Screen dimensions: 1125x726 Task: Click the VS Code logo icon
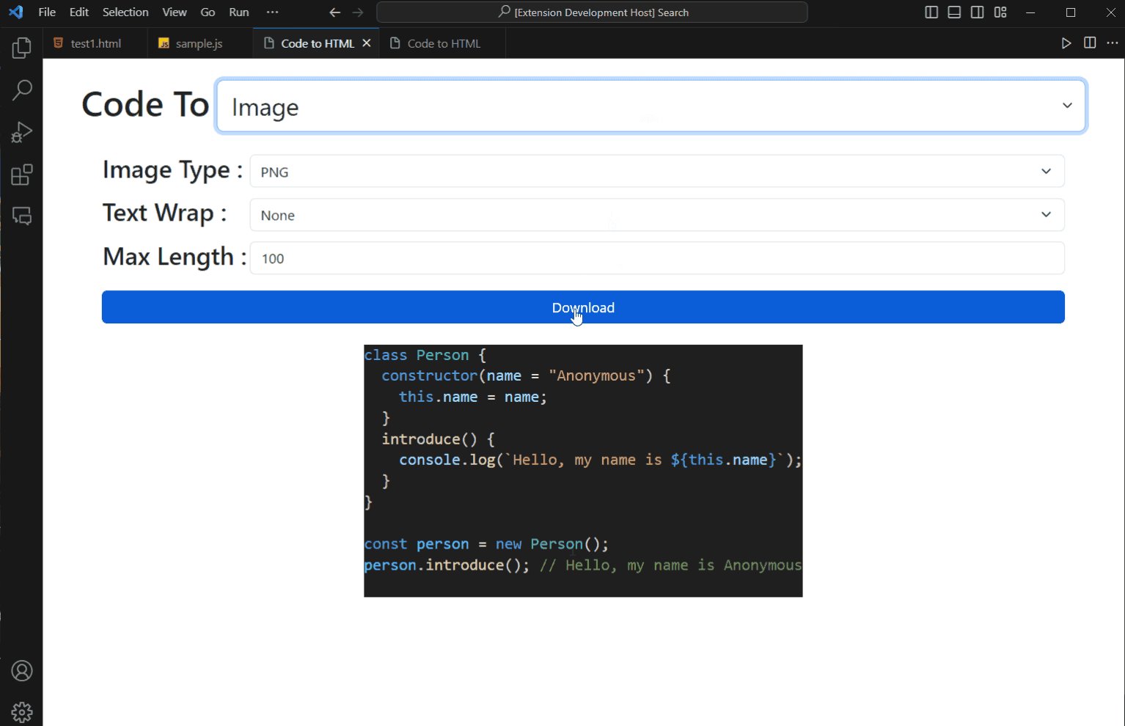tap(16, 12)
